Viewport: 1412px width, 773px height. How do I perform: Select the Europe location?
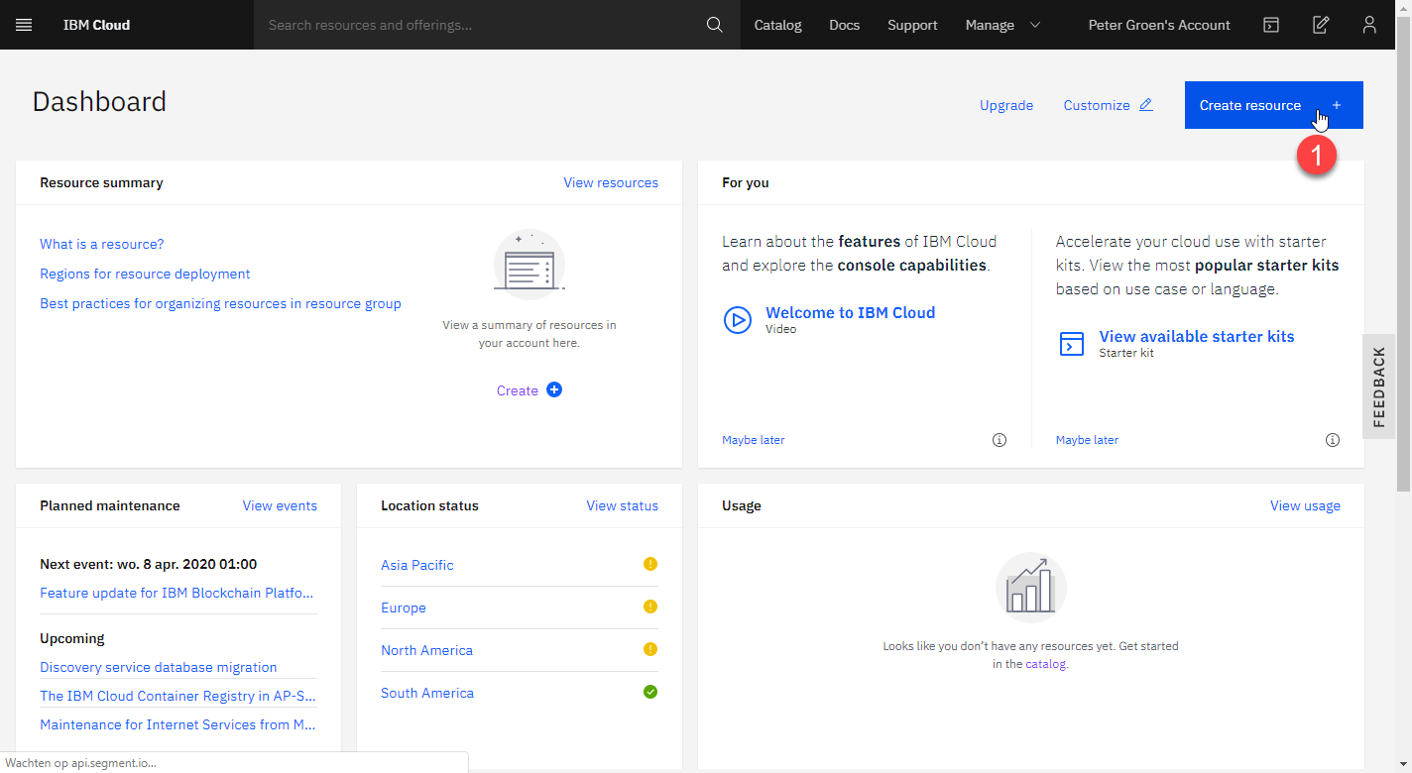coord(404,607)
